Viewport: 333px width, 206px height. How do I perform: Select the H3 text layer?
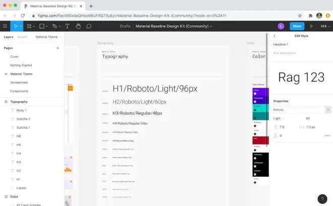pos(19,162)
